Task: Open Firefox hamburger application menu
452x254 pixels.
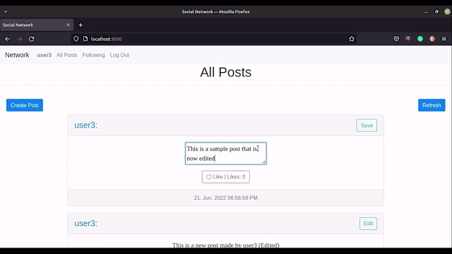Action: [x=444, y=39]
